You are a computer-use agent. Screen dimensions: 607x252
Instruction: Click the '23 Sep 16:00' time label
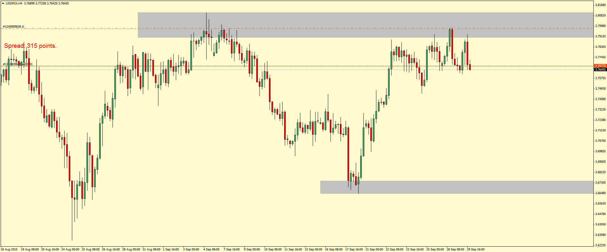point(415,249)
